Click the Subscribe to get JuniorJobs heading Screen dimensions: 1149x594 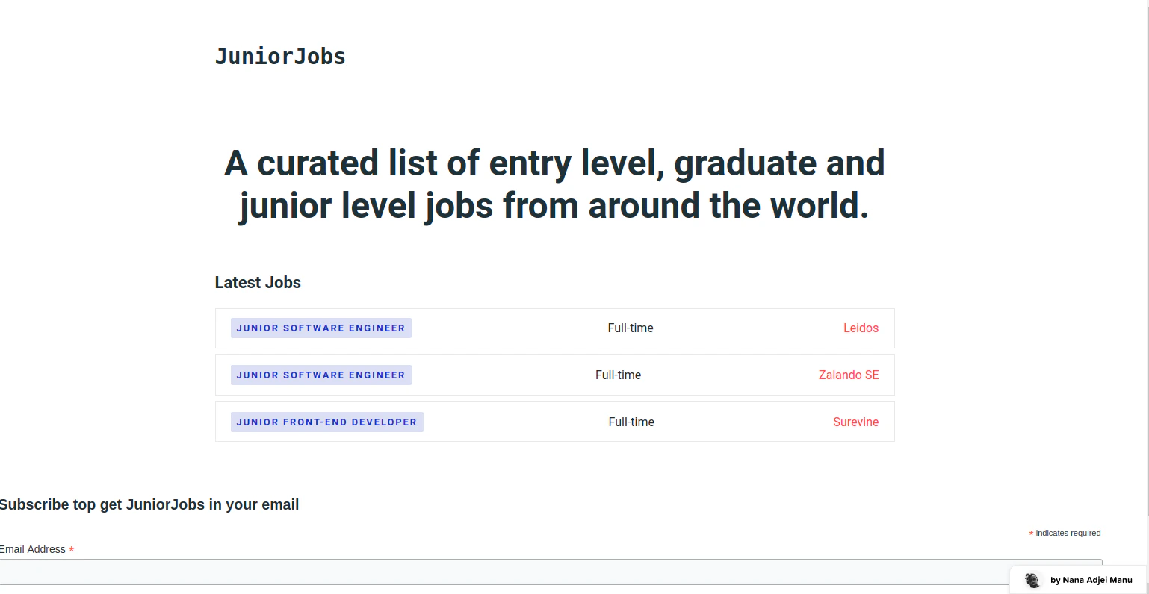coord(149,504)
